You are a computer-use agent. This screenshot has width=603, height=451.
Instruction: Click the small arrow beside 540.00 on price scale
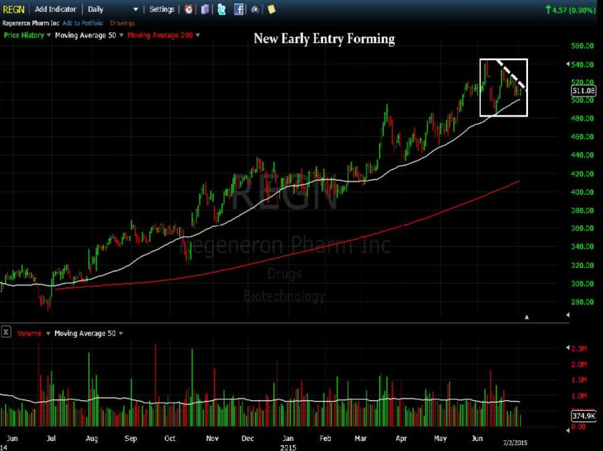[x=567, y=64]
